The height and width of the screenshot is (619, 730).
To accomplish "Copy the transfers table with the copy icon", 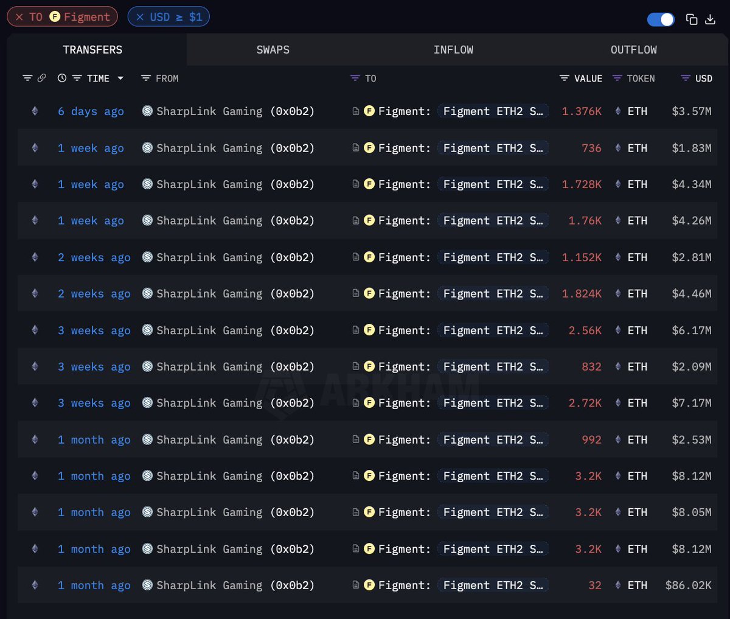I will [x=692, y=19].
